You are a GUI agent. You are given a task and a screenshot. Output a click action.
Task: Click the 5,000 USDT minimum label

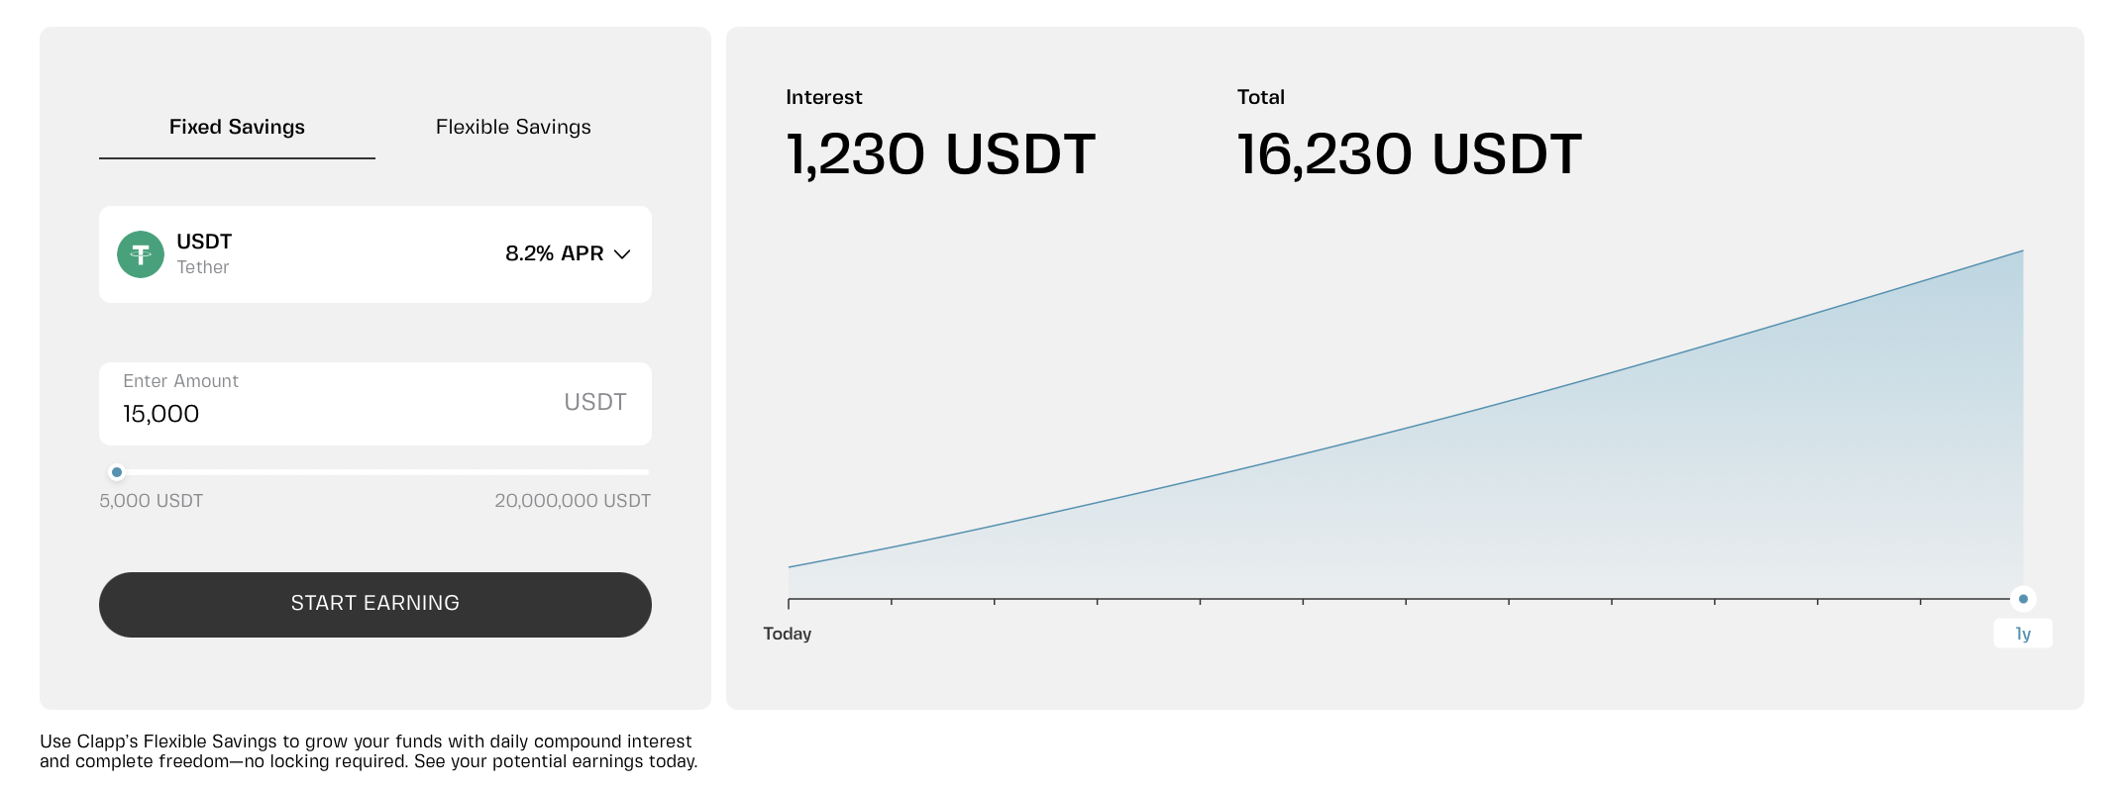[151, 501]
